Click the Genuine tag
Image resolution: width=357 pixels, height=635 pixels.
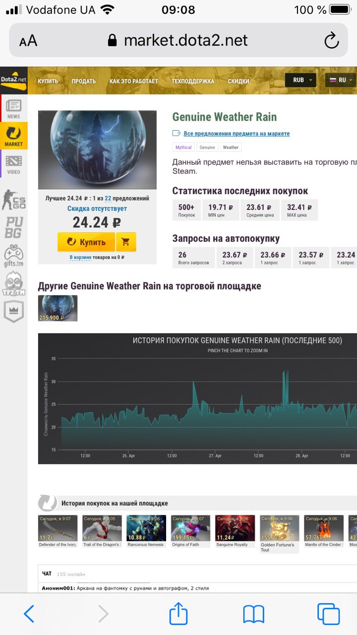(207, 147)
